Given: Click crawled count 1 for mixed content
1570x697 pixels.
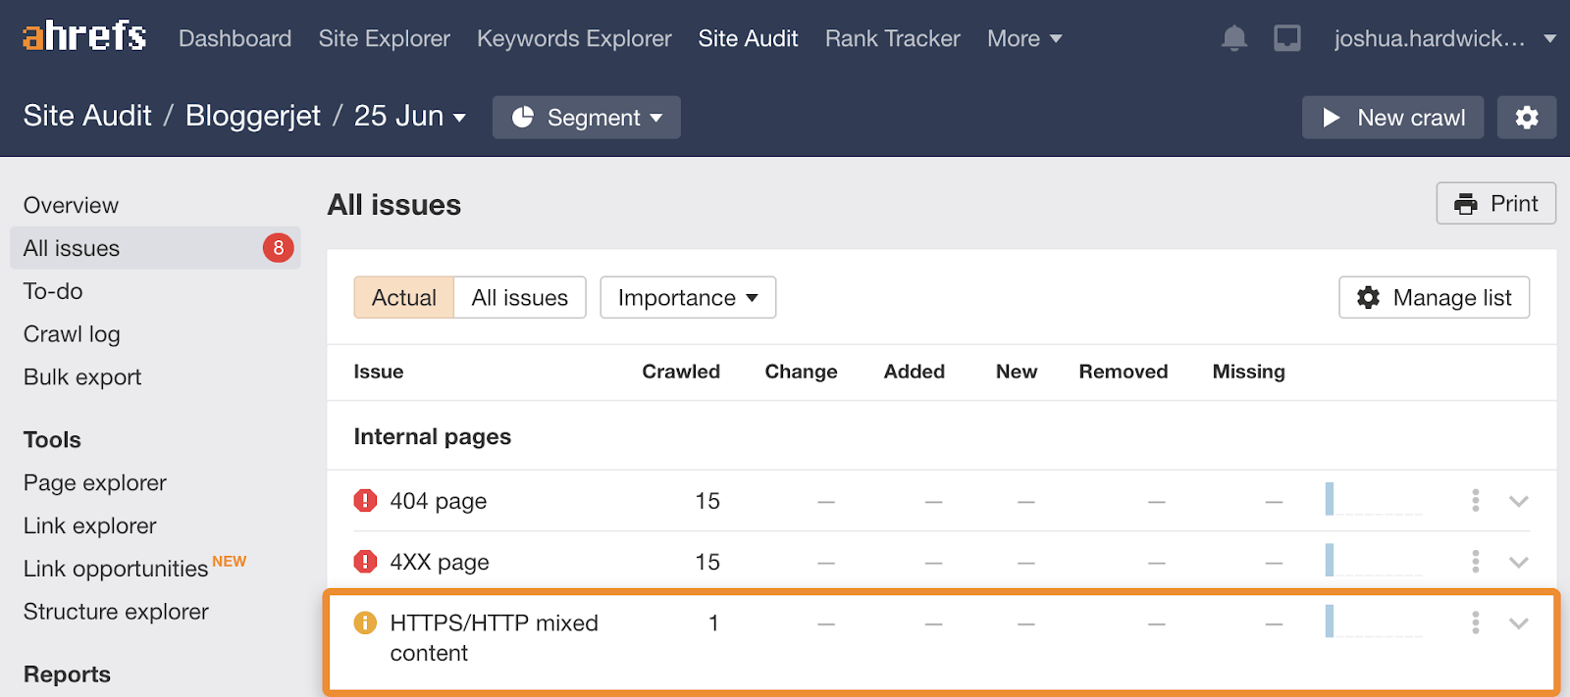Looking at the screenshot, I should point(713,622).
